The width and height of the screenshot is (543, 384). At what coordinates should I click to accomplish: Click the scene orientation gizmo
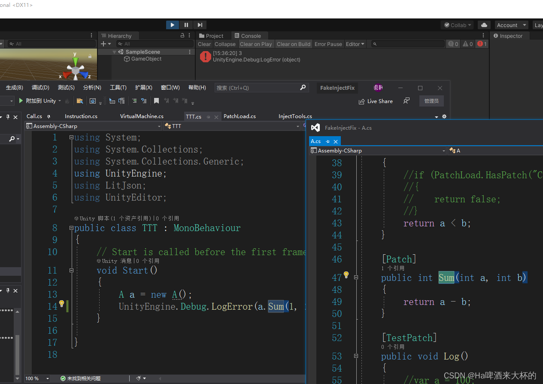pos(76,70)
